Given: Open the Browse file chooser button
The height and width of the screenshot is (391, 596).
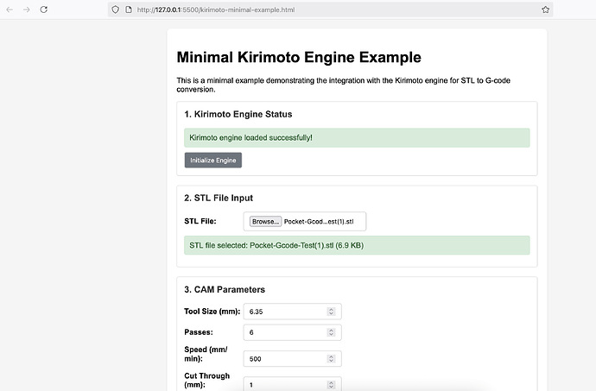Looking at the screenshot, I should [x=265, y=222].
